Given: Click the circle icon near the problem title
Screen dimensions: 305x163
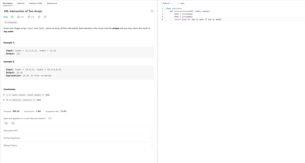Looking at the screenshot, I should 152,11.
